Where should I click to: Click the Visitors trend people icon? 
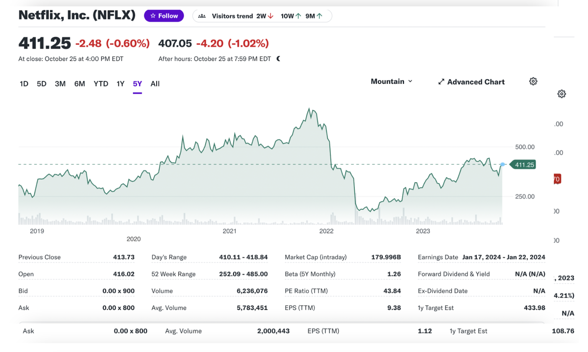tap(202, 16)
